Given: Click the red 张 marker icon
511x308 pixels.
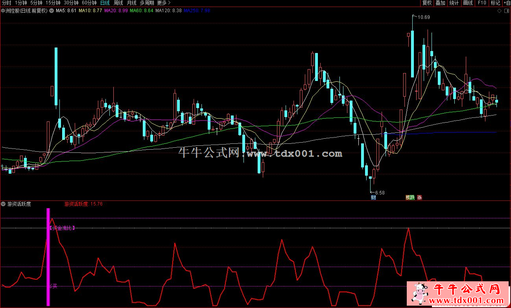Looking at the screenshot, I should coord(419,198).
